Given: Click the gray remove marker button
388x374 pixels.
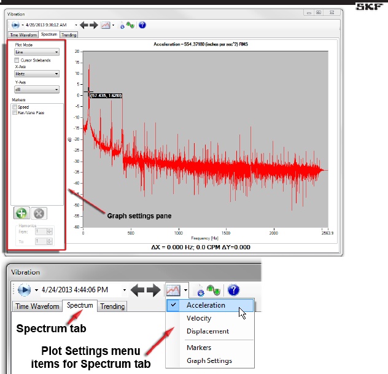Looking at the screenshot, I should pos(40,214).
